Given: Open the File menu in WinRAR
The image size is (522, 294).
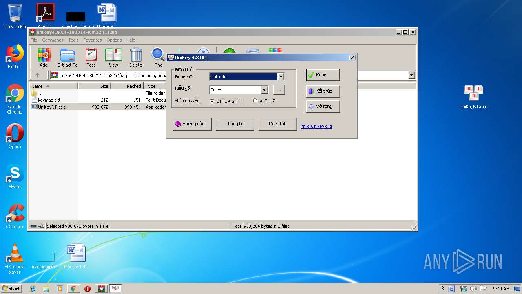Looking at the screenshot, I should coord(34,40).
